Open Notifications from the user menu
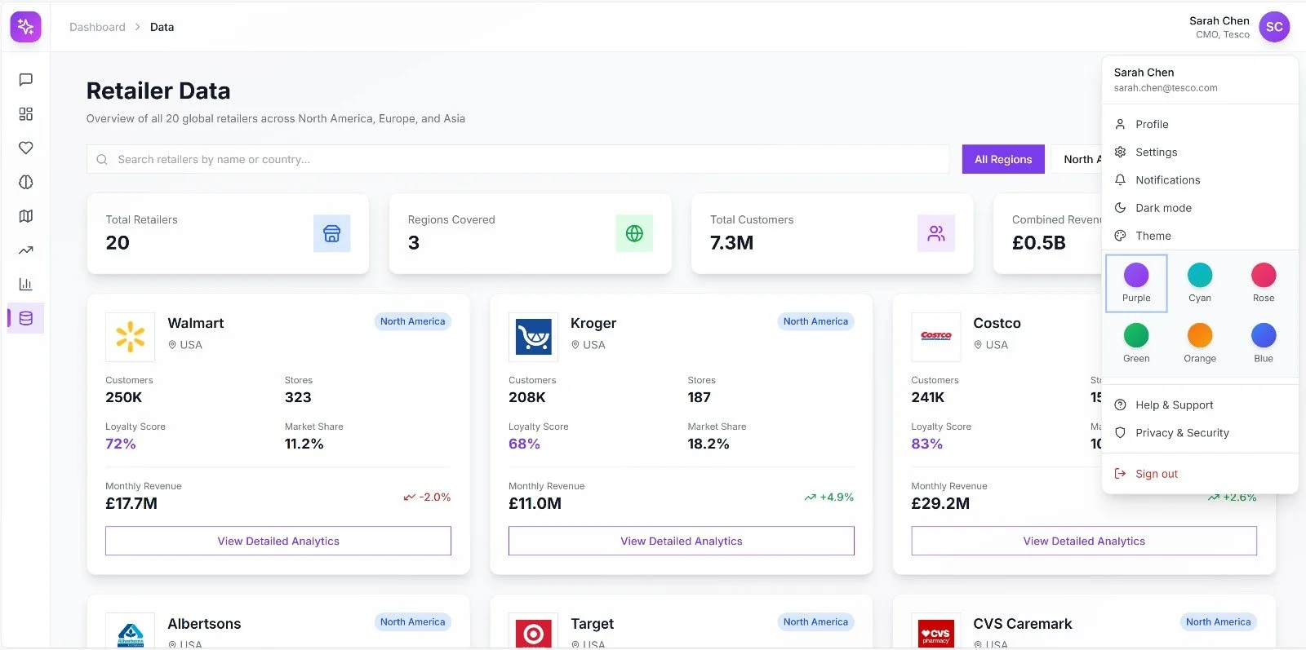 tap(1200, 179)
